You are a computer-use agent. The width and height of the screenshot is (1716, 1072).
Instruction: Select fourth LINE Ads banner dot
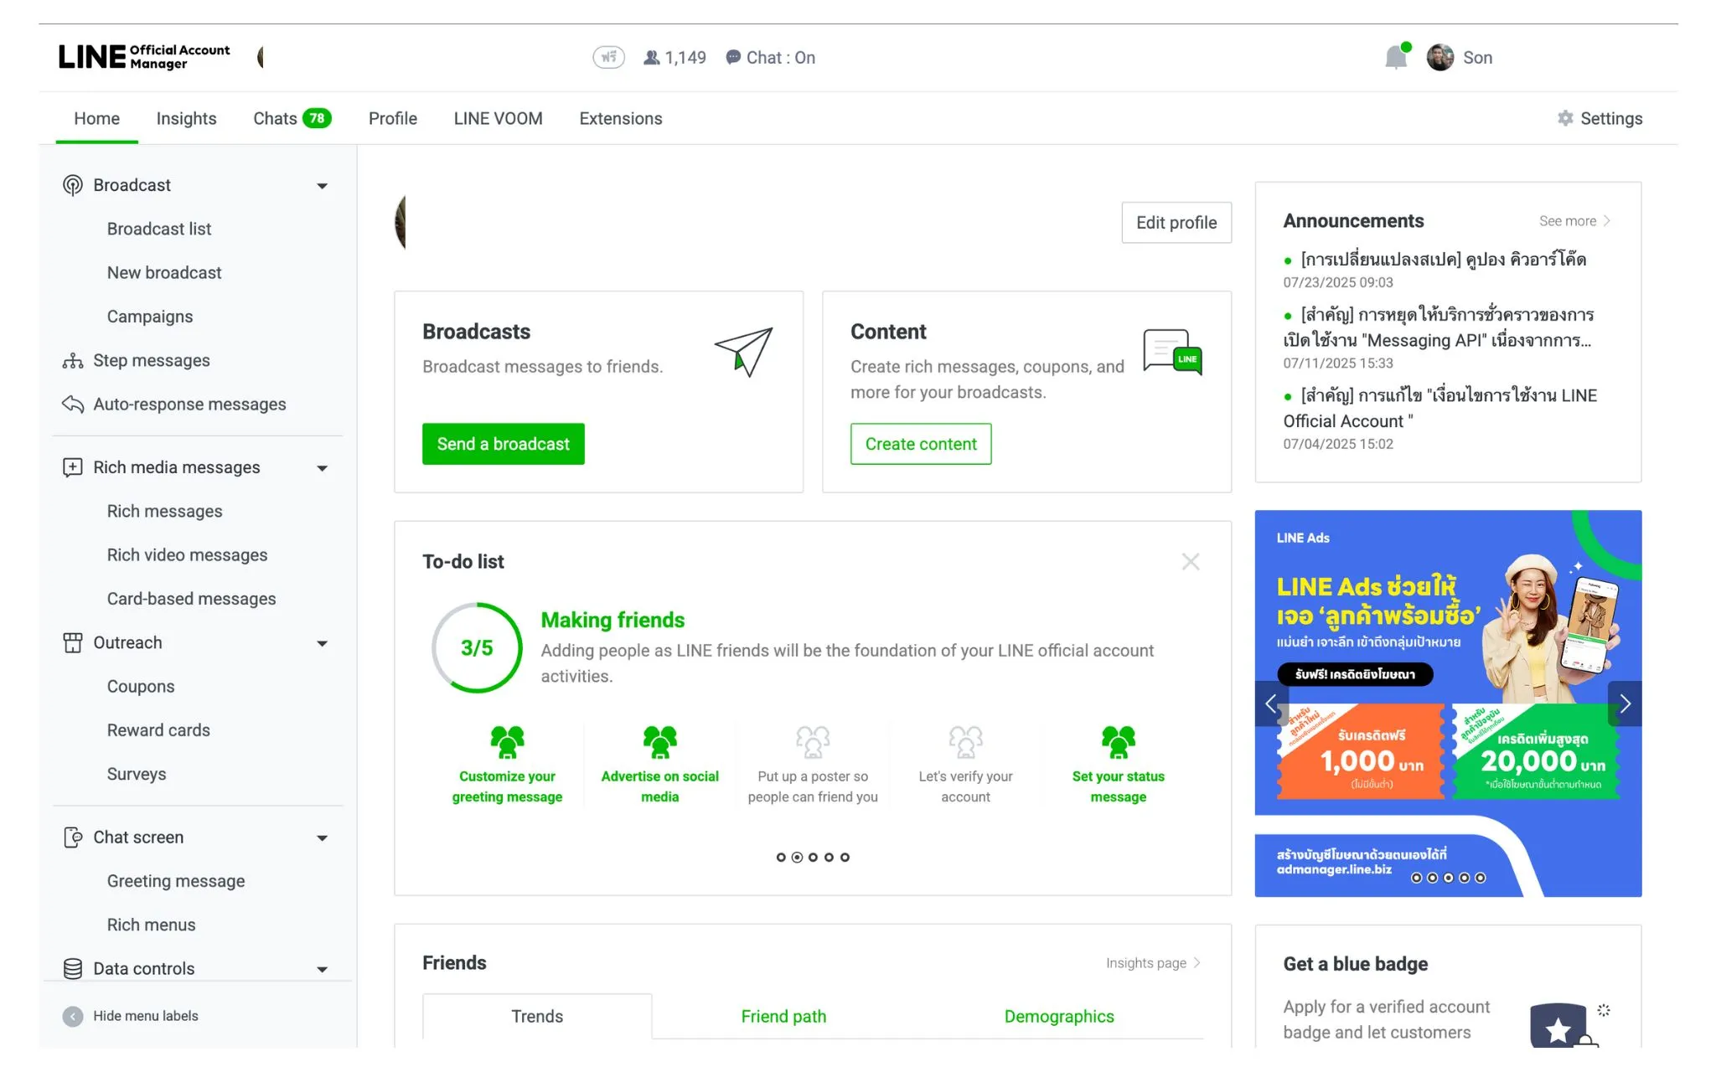(1464, 878)
